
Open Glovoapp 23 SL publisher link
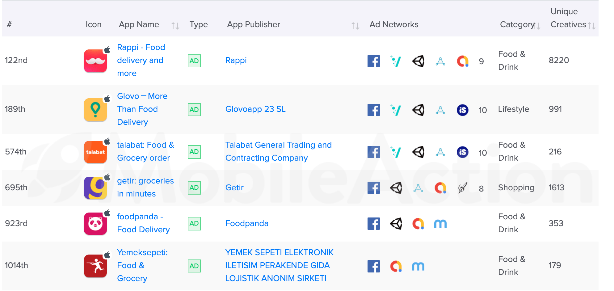pyautogui.click(x=255, y=109)
